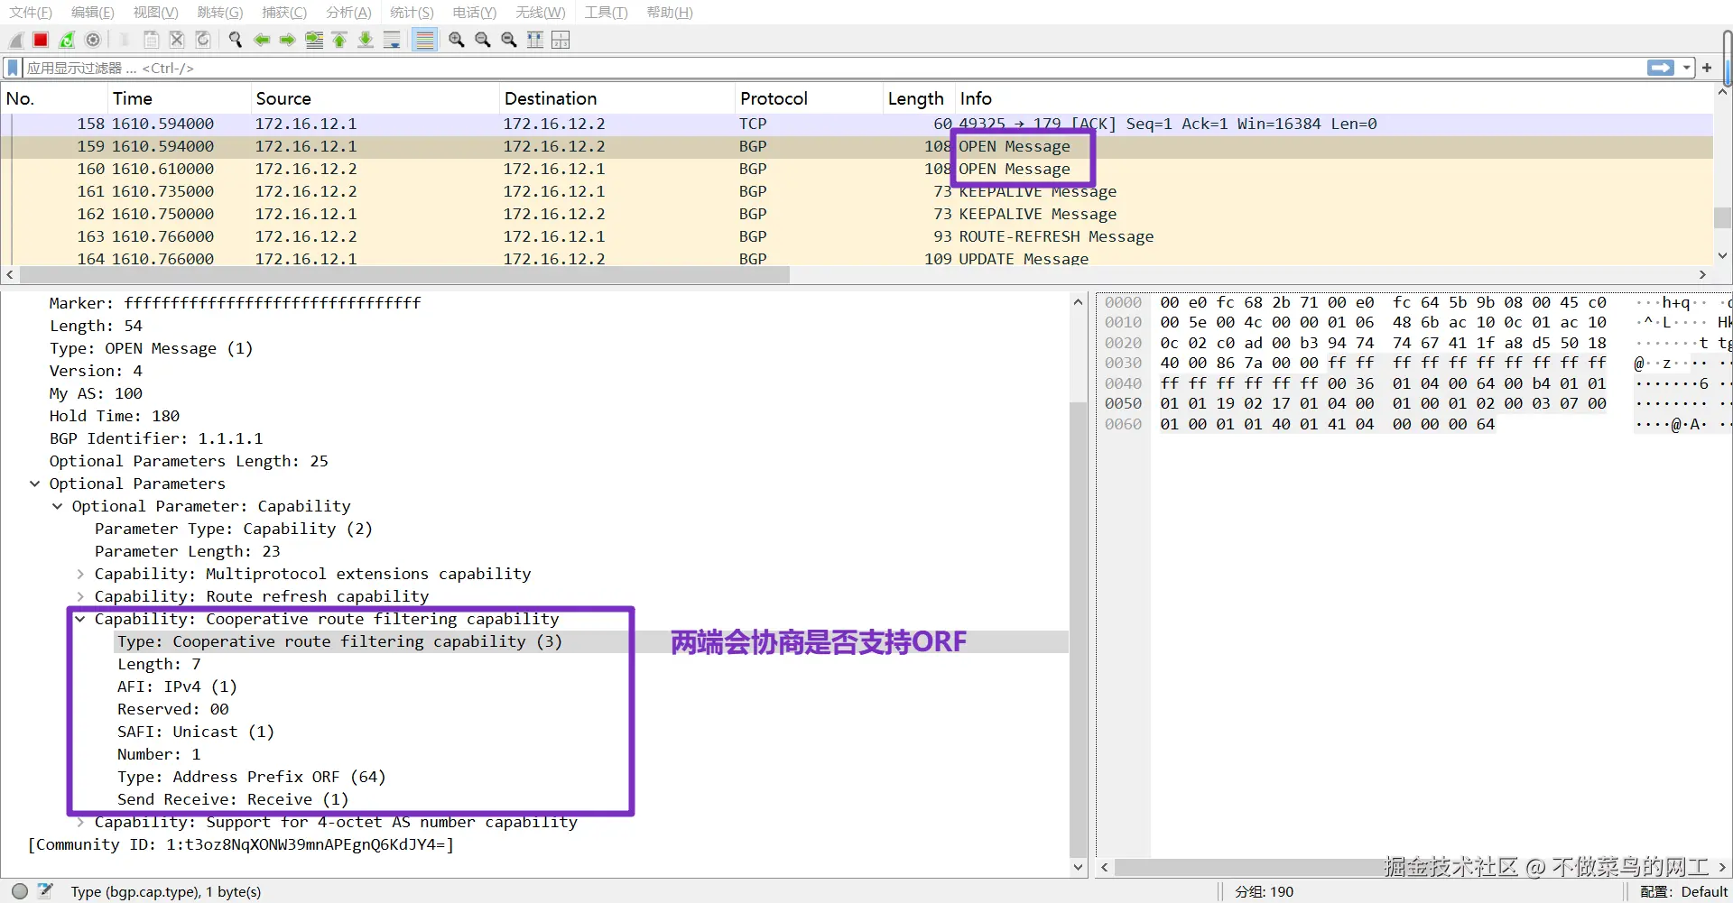This screenshot has width=1733, height=903.
Task: Stop the running packet capture
Action: point(41,40)
